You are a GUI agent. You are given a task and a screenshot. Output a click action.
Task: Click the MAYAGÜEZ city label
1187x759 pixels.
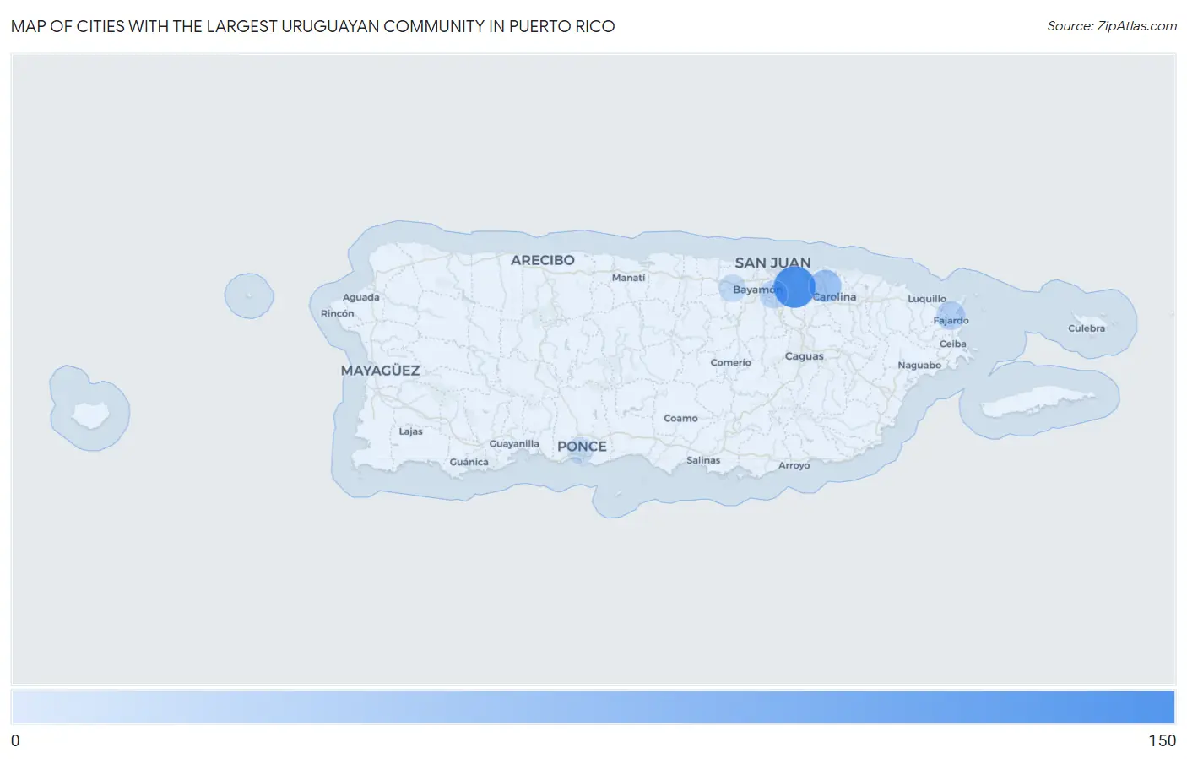coord(380,371)
